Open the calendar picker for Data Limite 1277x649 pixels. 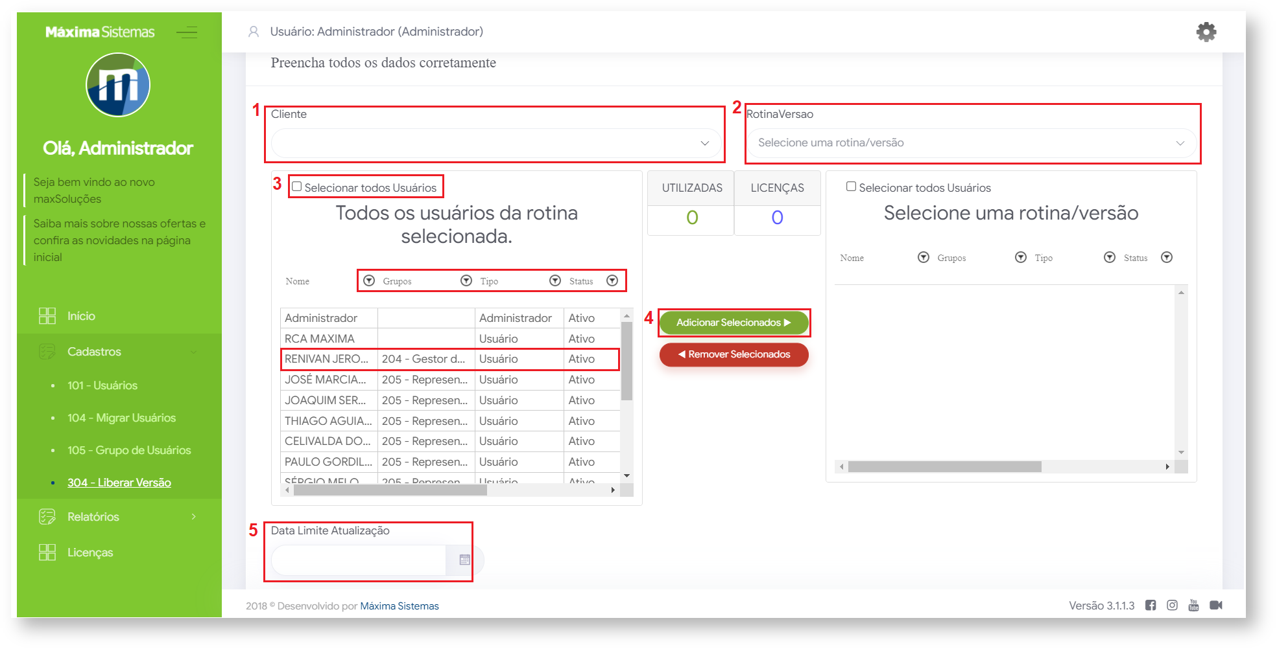[x=464, y=560]
